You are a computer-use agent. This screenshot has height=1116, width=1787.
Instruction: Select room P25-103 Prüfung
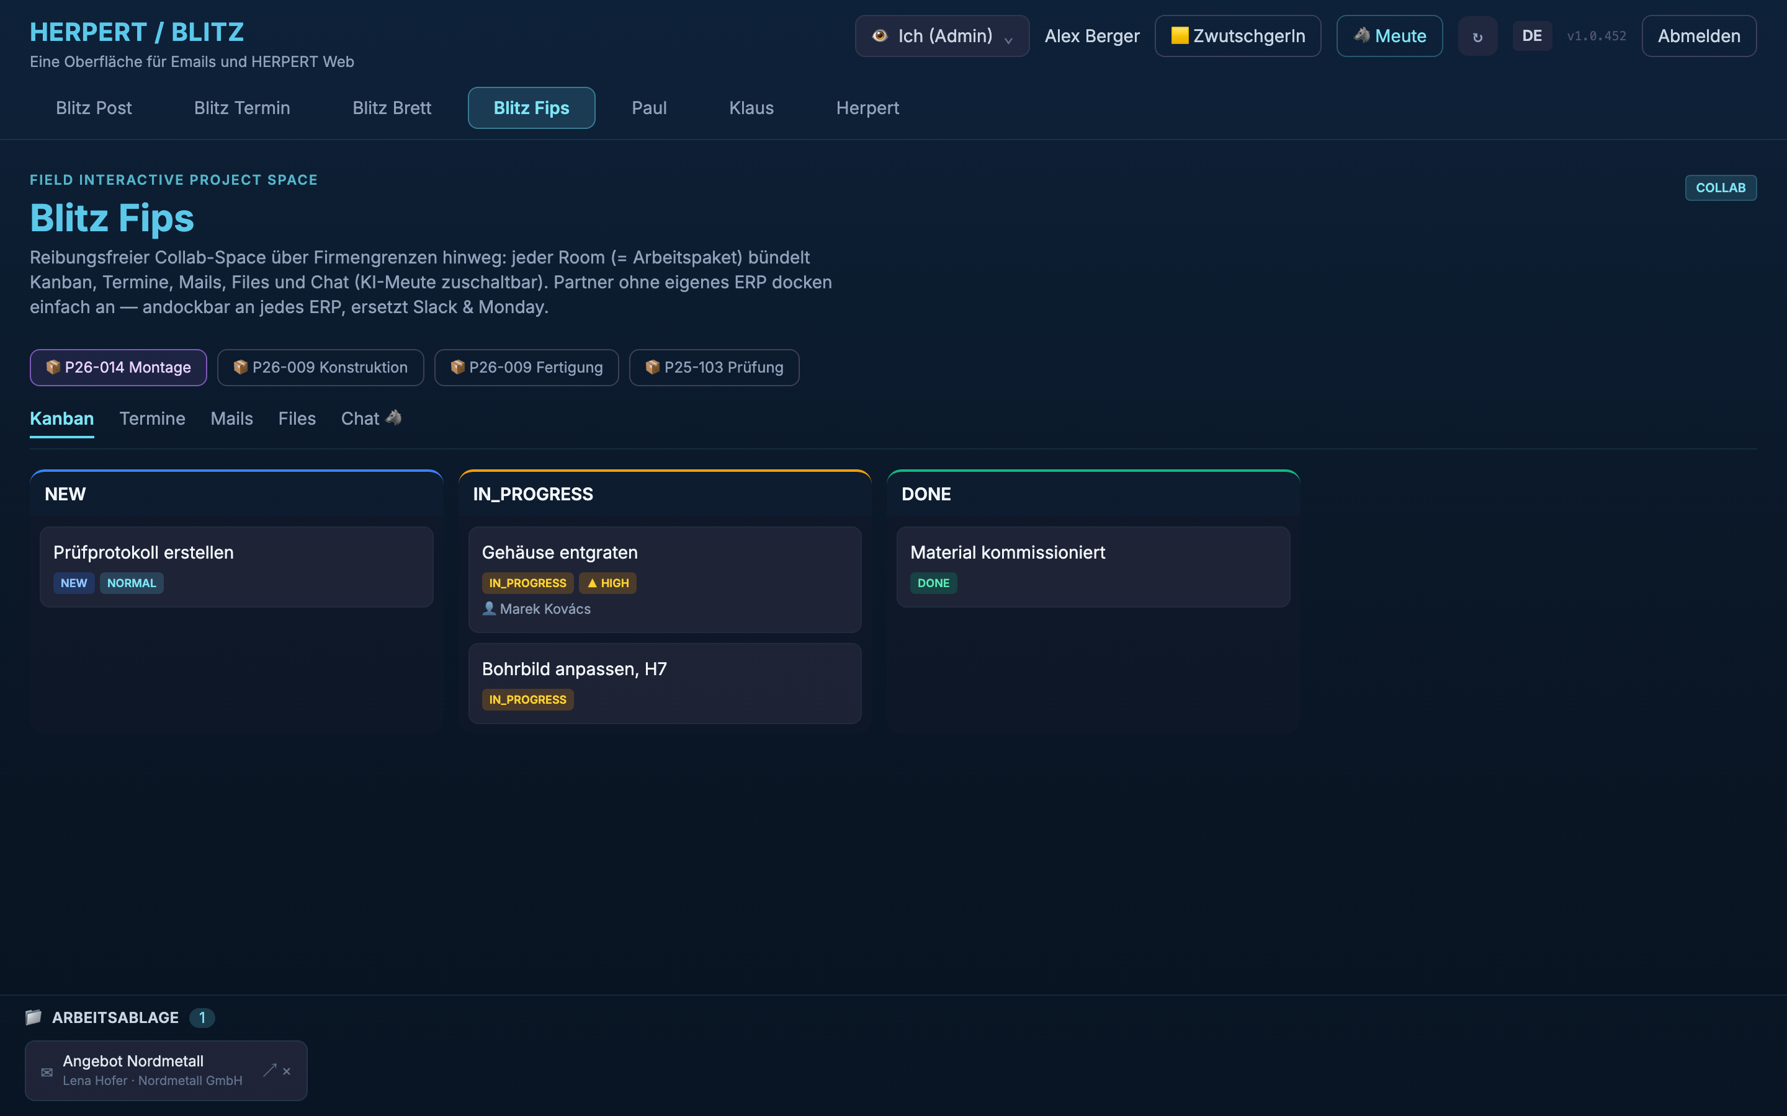point(714,368)
